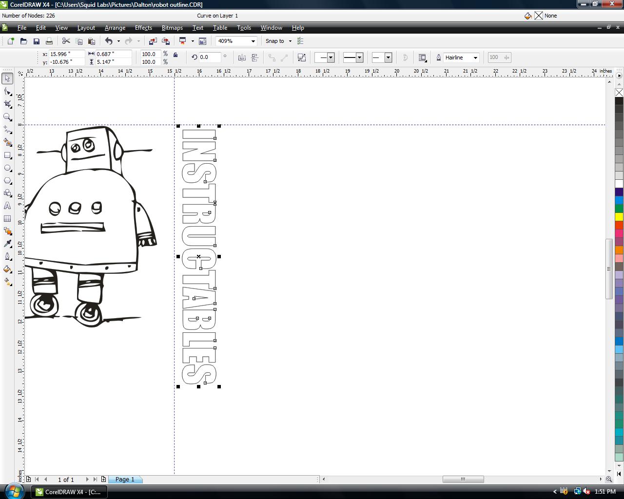Screen dimensions: 624x499
Task: Print the document using the printer icon
Action: coord(49,41)
